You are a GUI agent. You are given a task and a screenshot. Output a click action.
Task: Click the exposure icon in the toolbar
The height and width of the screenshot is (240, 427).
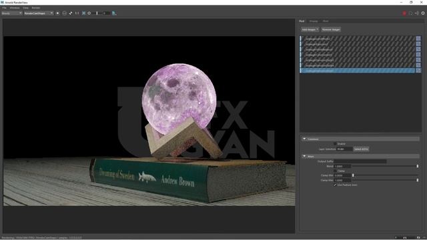(x=89, y=13)
